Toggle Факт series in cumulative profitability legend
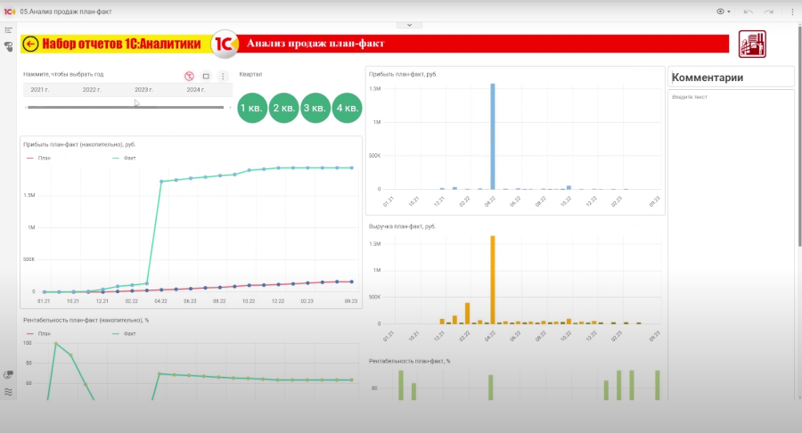The image size is (802, 433). [x=124, y=333]
